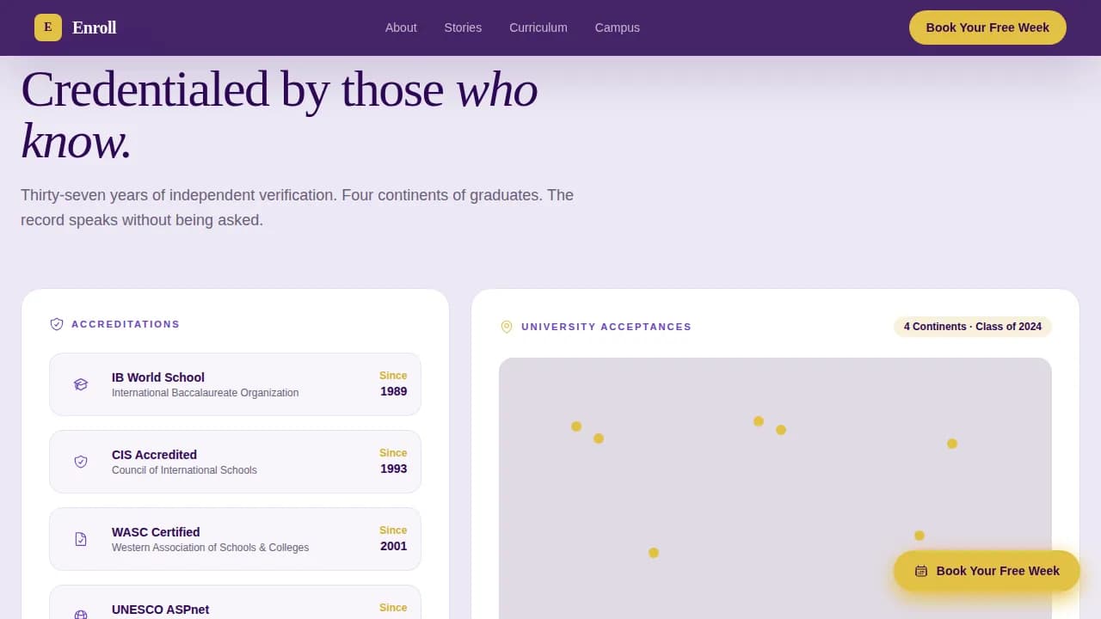Navigate to Campus section

point(618,28)
